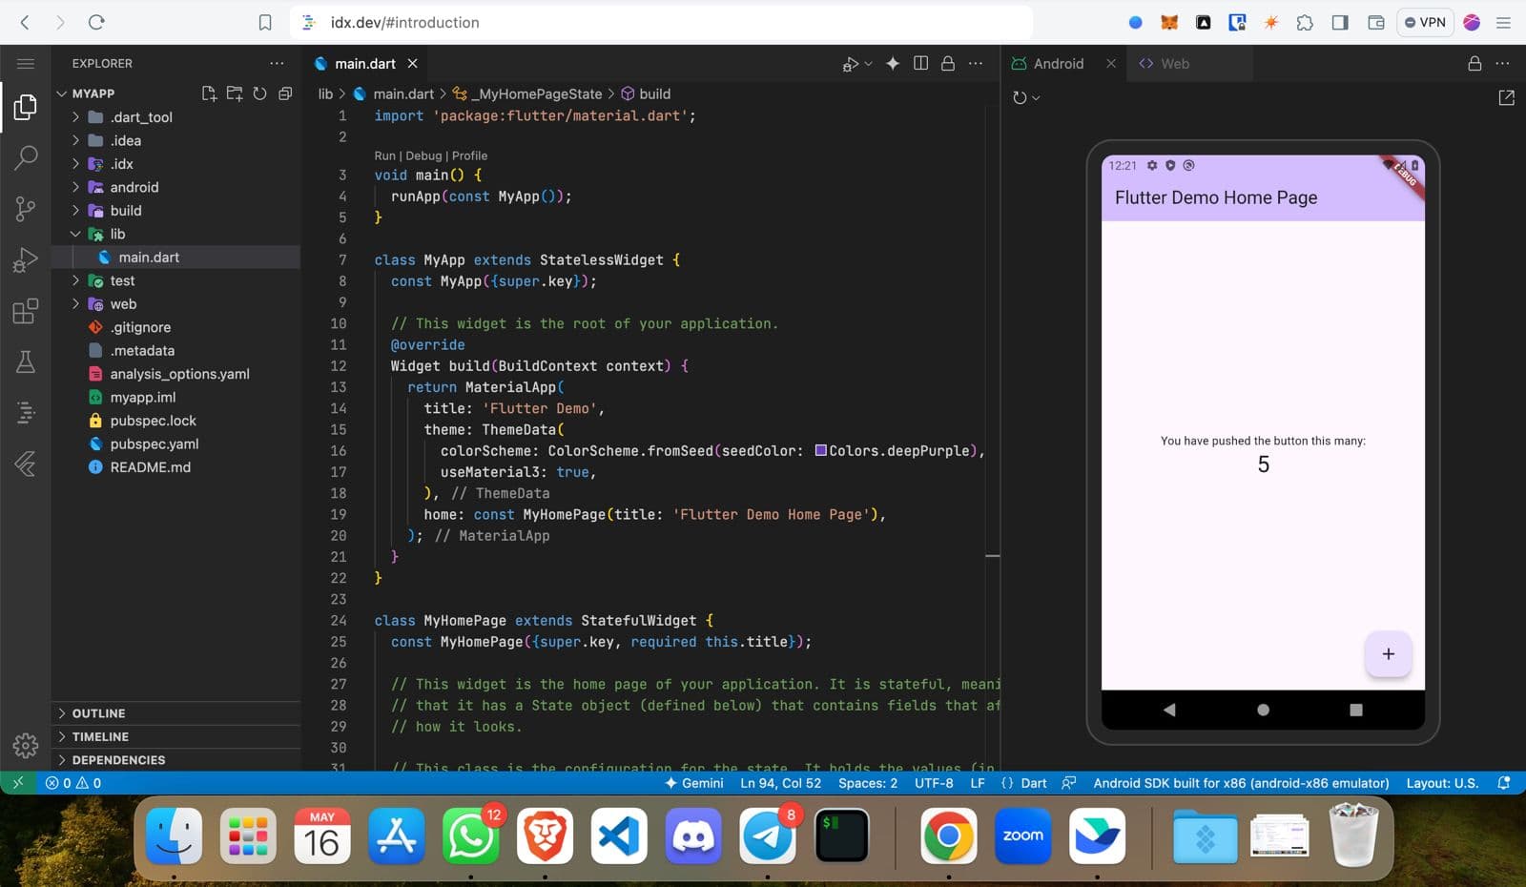Image resolution: width=1526 pixels, height=887 pixels.
Task: Open the Extensions view in activity bar
Action: (x=26, y=311)
